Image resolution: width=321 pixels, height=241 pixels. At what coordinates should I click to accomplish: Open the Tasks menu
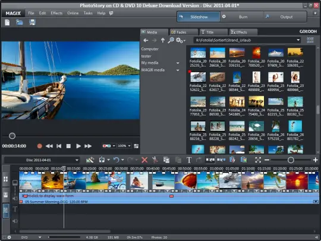88,13
